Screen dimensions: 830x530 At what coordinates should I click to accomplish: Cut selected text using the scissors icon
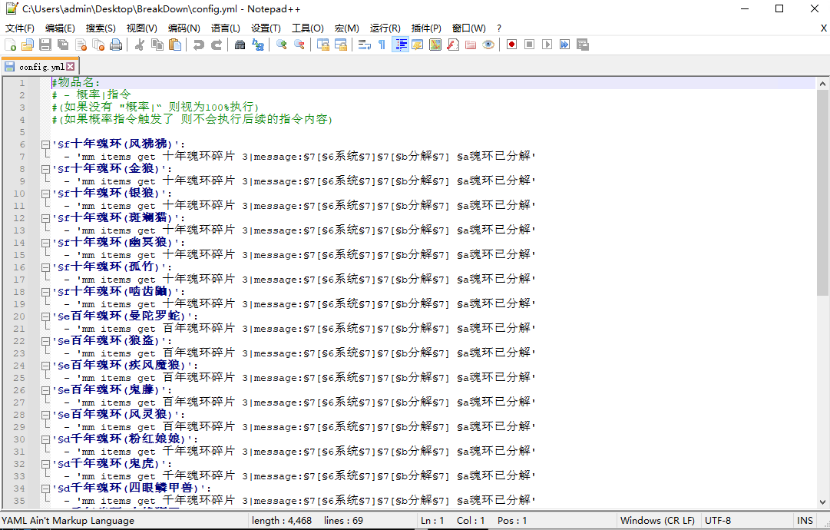(x=141, y=45)
